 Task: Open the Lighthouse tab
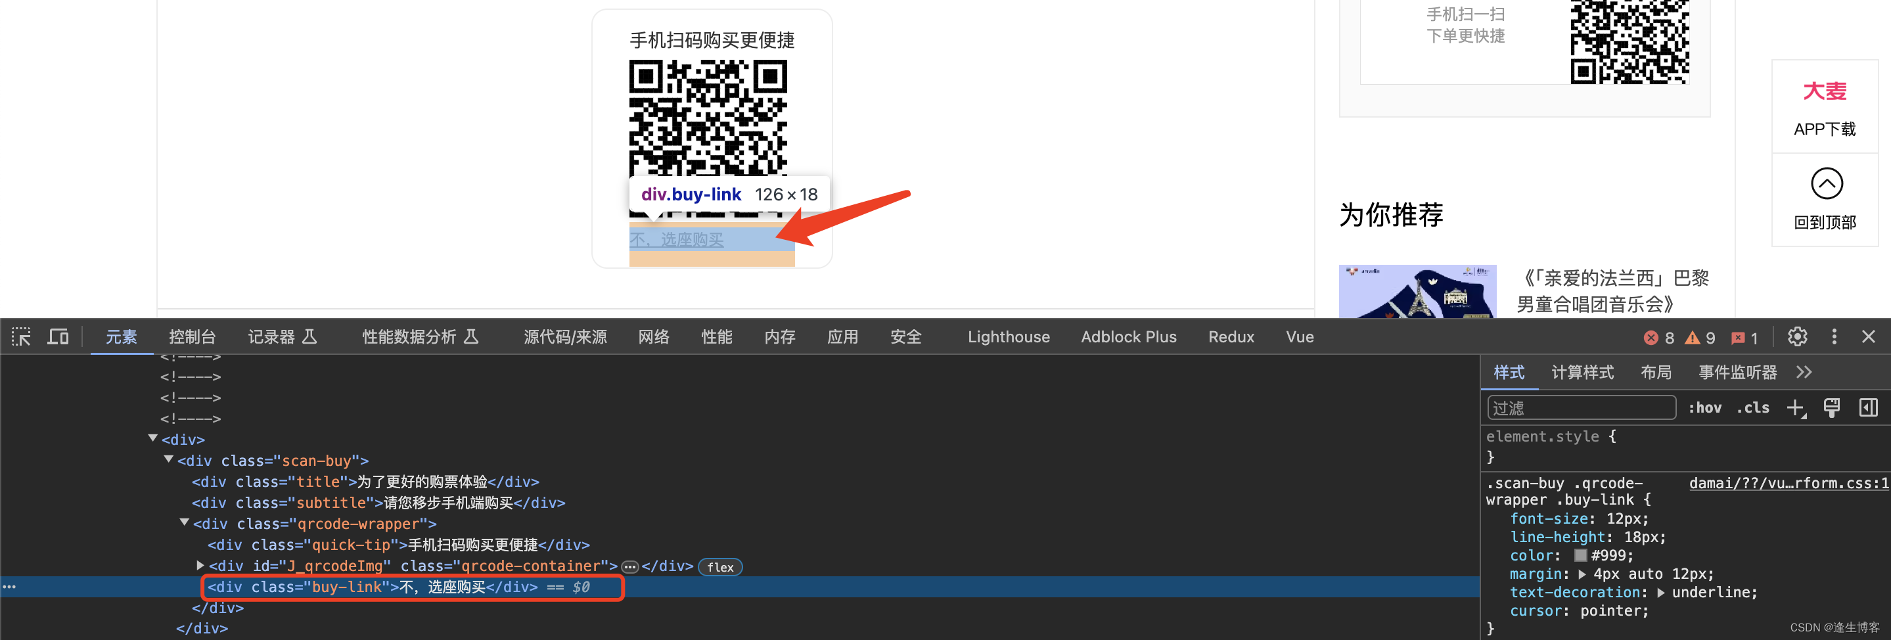click(1009, 337)
